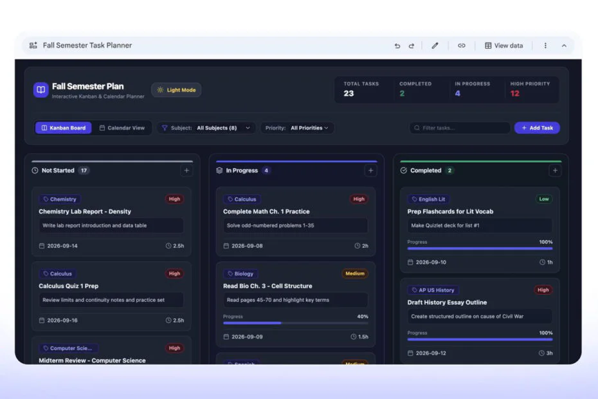Toggle Light Mode

click(176, 90)
